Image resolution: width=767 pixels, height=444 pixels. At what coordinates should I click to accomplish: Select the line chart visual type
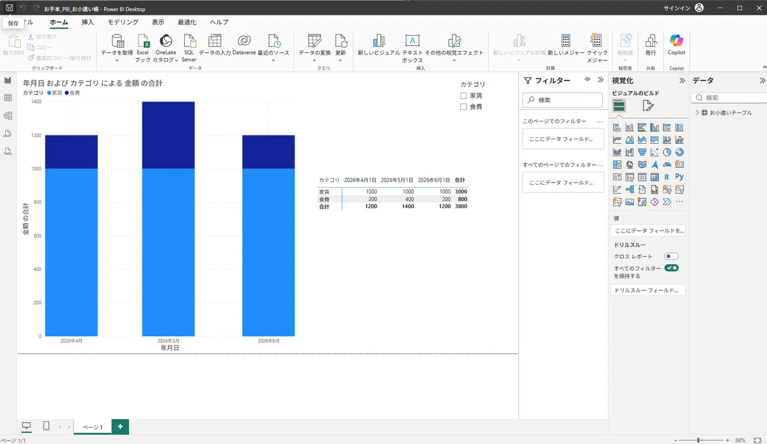pyautogui.click(x=617, y=140)
